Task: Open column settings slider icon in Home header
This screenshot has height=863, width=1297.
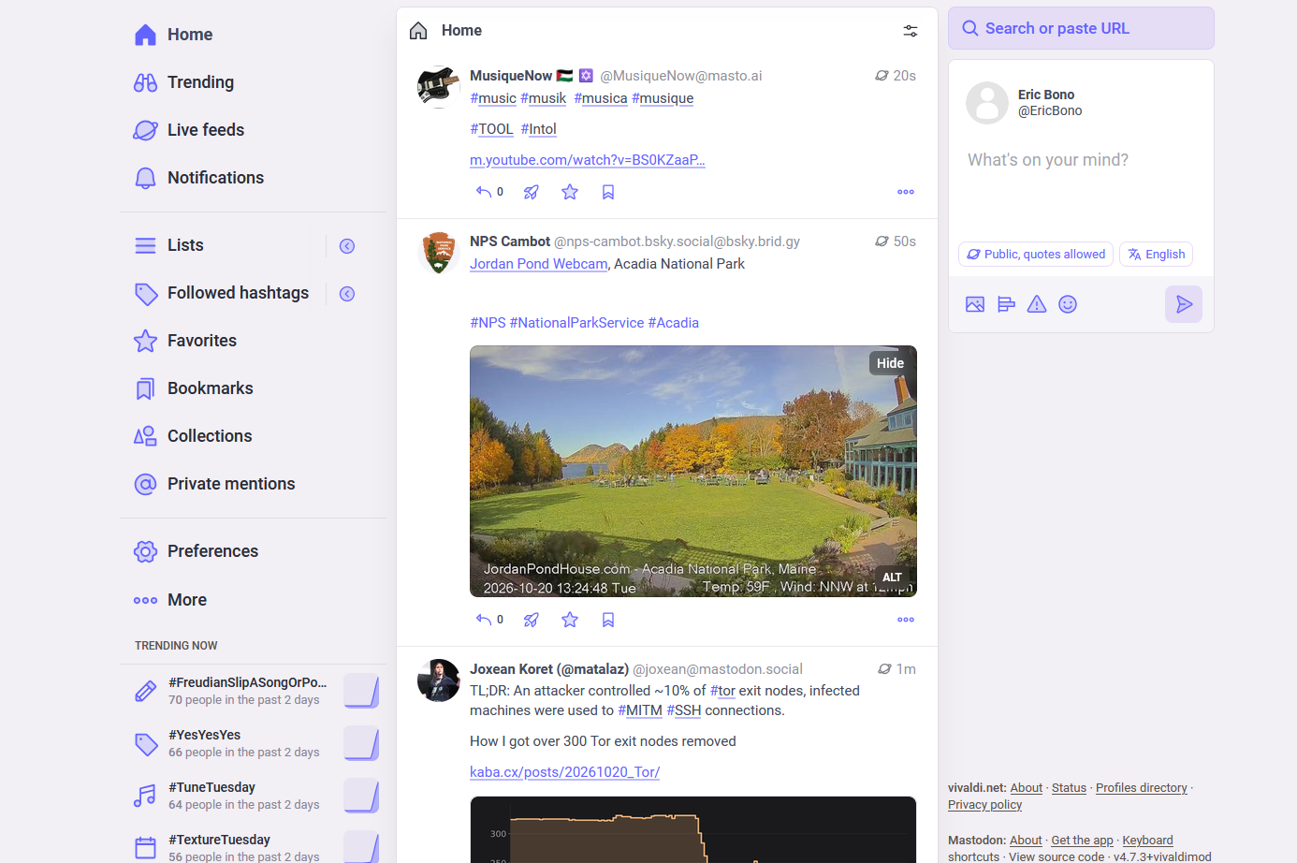Action: pyautogui.click(x=910, y=31)
